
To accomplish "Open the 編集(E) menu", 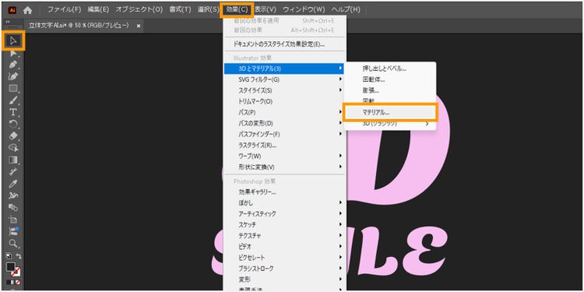I will [98, 9].
